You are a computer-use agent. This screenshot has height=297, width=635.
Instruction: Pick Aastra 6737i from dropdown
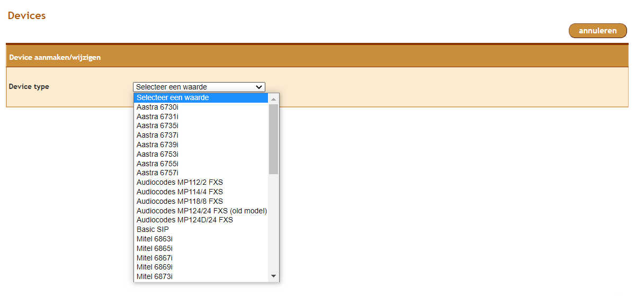(x=201, y=135)
